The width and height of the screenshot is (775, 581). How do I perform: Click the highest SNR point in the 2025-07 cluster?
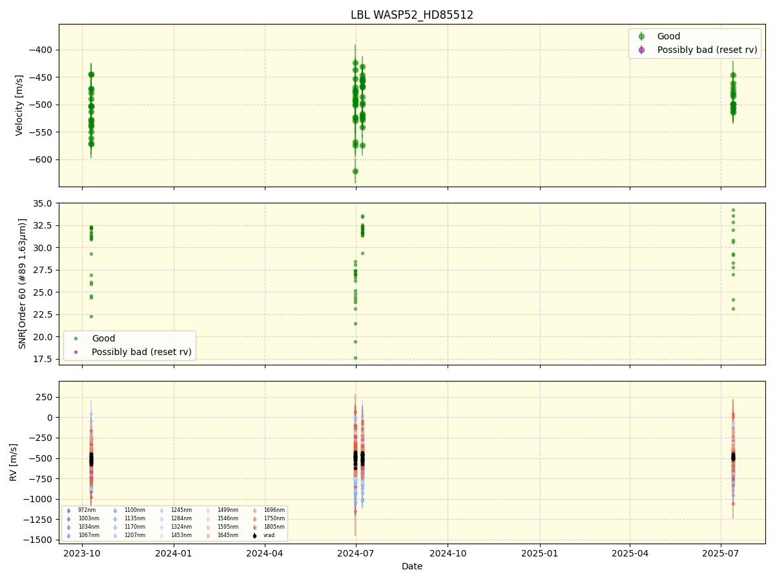tap(733, 210)
